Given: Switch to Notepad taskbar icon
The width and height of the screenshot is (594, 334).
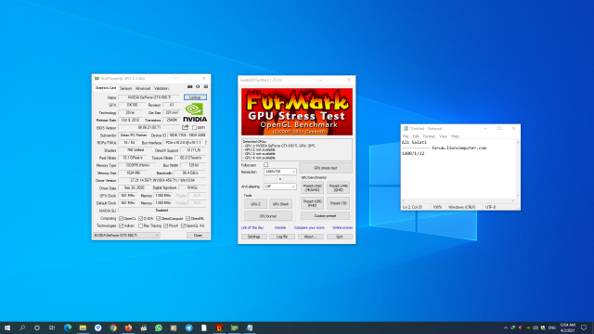Looking at the screenshot, I should coord(250,328).
